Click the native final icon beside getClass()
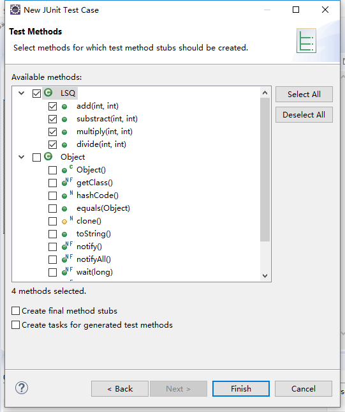This screenshot has width=345, height=412. [x=67, y=182]
